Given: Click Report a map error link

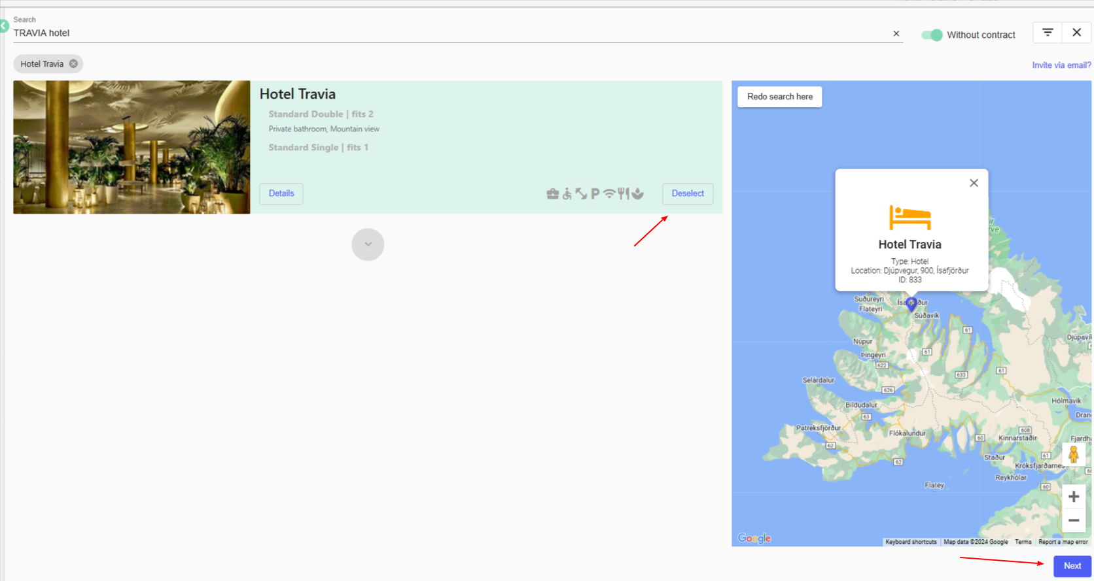Looking at the screenshot, I should coord(1063,542).
